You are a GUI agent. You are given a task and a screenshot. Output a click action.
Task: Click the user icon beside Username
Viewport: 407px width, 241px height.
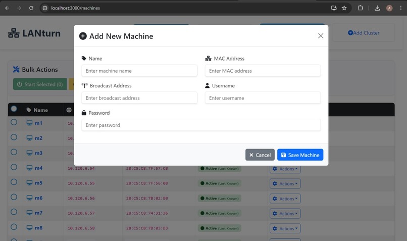(x=207, y=85)
